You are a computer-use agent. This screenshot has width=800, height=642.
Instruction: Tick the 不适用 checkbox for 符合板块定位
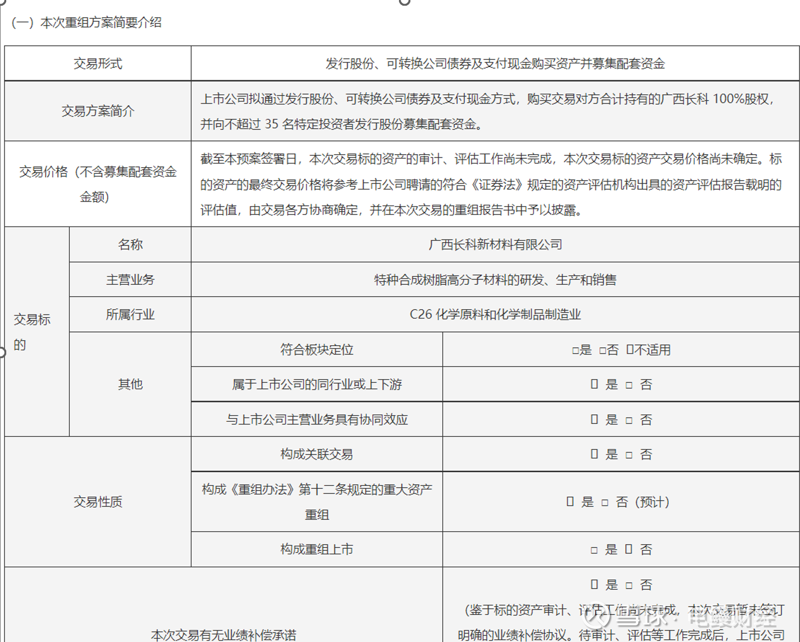coord(630,349)
